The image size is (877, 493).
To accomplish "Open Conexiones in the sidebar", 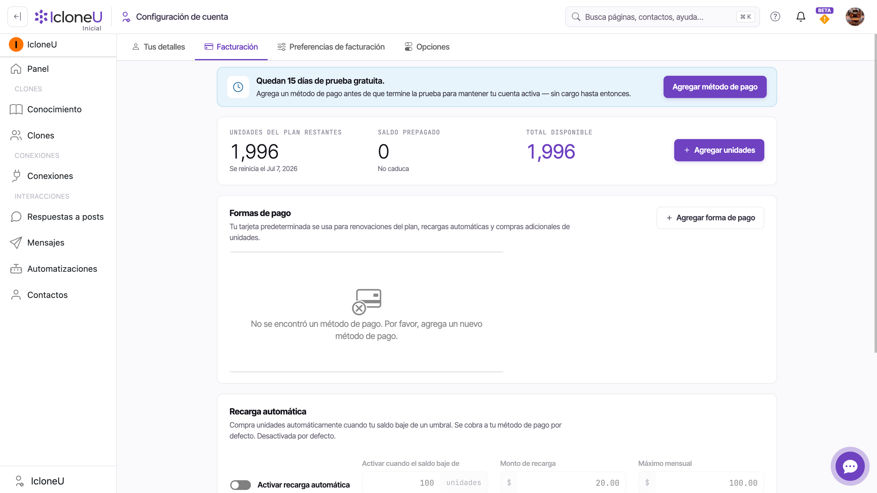I will coord(58,176).
